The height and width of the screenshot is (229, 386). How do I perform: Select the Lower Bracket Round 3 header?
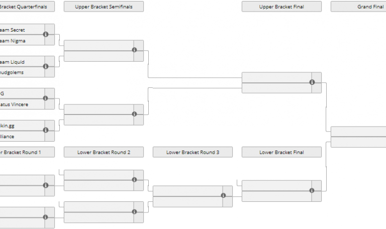192,152
